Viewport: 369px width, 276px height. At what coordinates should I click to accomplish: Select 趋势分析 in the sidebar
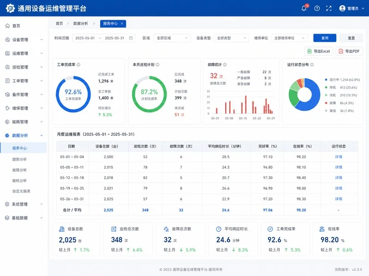click(19, 159)
